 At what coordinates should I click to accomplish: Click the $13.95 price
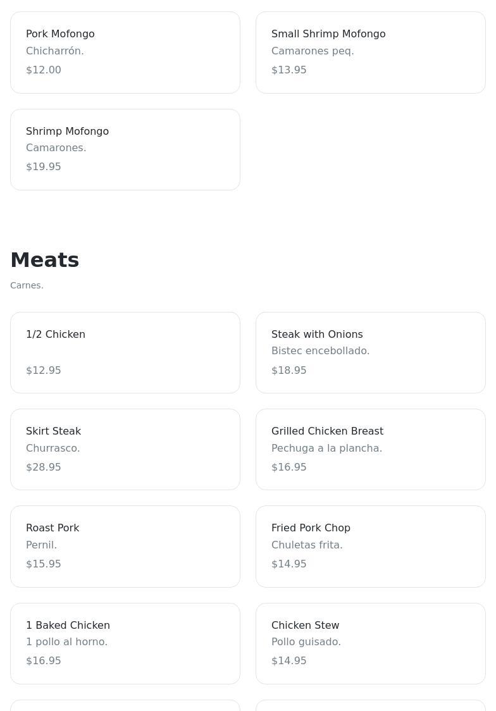point(289,70)
